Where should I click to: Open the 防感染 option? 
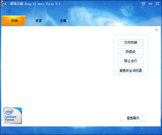tap(131, 52)
